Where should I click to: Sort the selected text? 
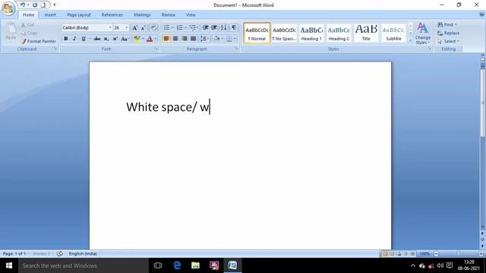pyautogui.click(x=224, y=28)
